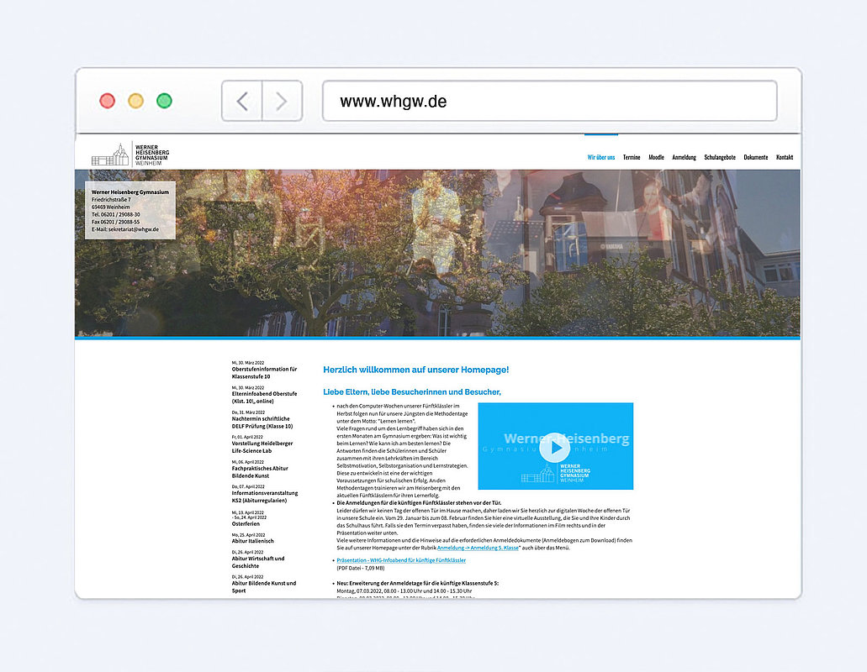
Task: Select Schulangebote in the top menu
Action: coord(720,157)
